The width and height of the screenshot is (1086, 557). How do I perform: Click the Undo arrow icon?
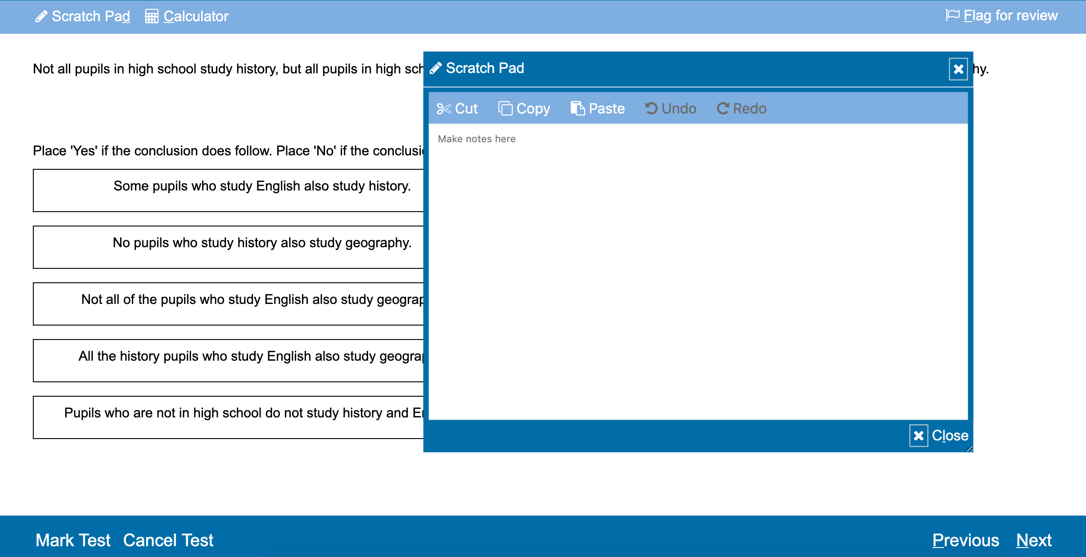pos(651,109)
